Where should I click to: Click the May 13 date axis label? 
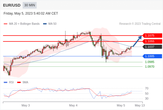point(140,105)
